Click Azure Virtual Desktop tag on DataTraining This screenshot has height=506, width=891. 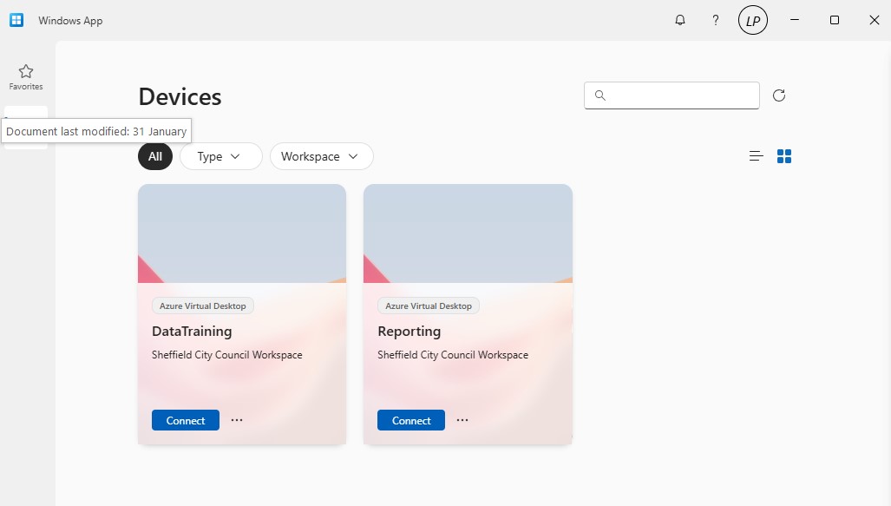click(x=203, y=306)
